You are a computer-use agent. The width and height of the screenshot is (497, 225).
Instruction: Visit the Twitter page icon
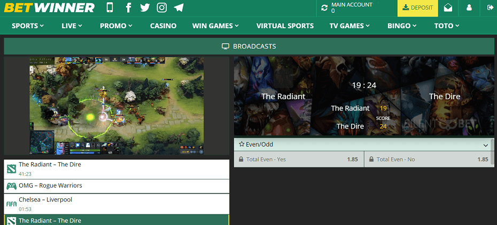point(145,7)
